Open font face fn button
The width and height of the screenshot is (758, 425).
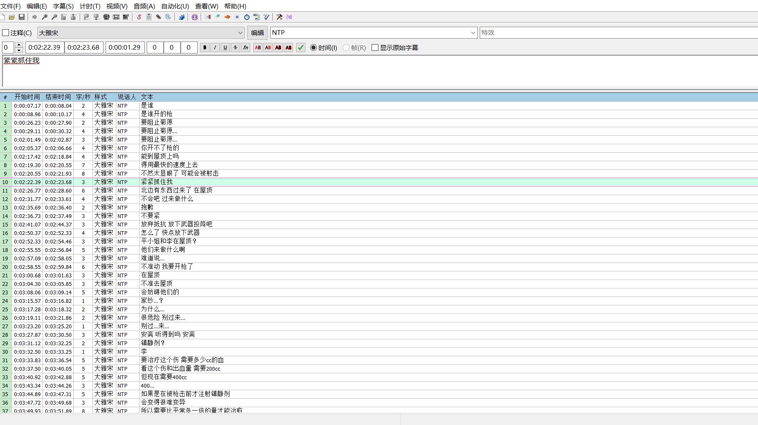246,48
